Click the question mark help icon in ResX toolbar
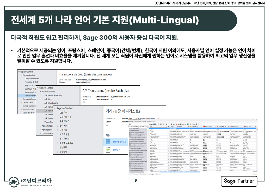Screen dimensions: 271x188 coord(199,124)
